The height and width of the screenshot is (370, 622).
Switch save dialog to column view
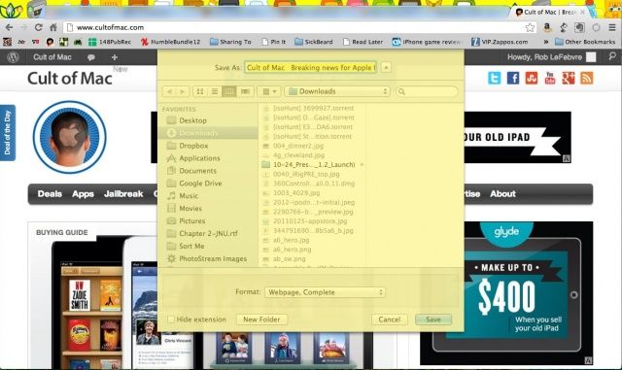tap(229, 91)
